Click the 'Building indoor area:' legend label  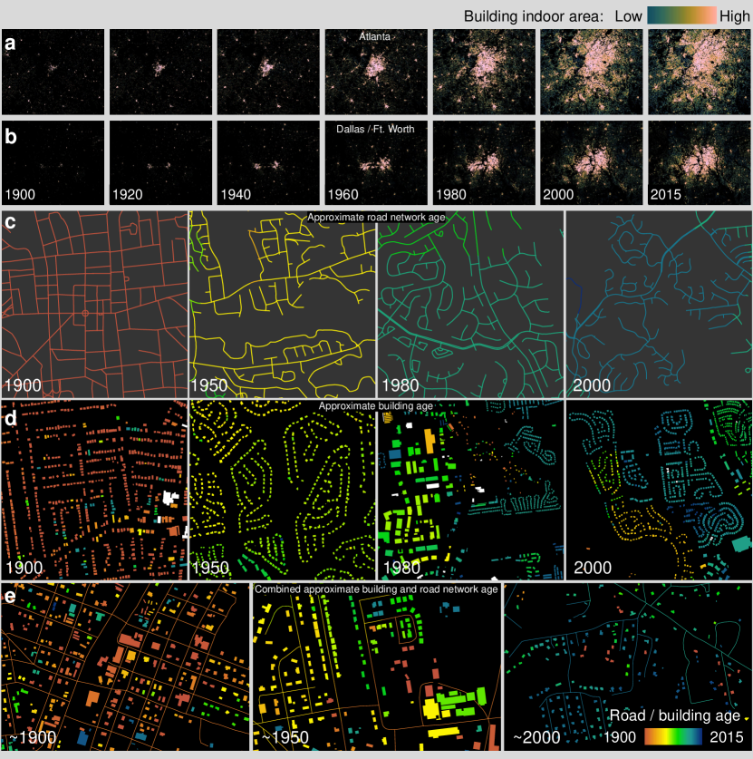(x=534, y=16)
